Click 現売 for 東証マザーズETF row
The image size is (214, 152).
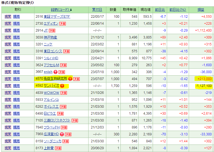[16, 17]
